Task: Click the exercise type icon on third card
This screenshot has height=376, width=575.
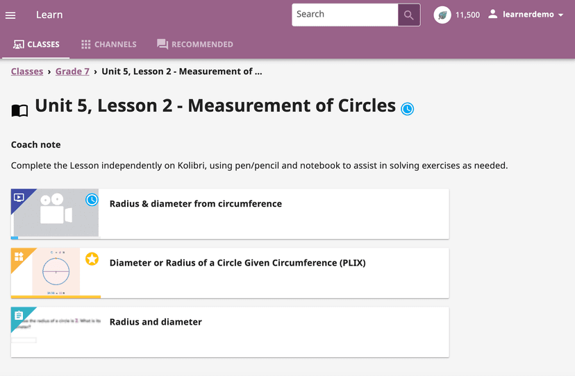Action: (19, 316)
